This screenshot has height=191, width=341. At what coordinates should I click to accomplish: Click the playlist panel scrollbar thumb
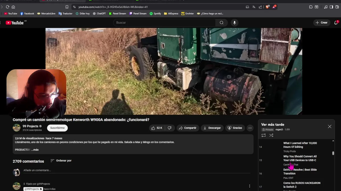(x=333, y=153)
